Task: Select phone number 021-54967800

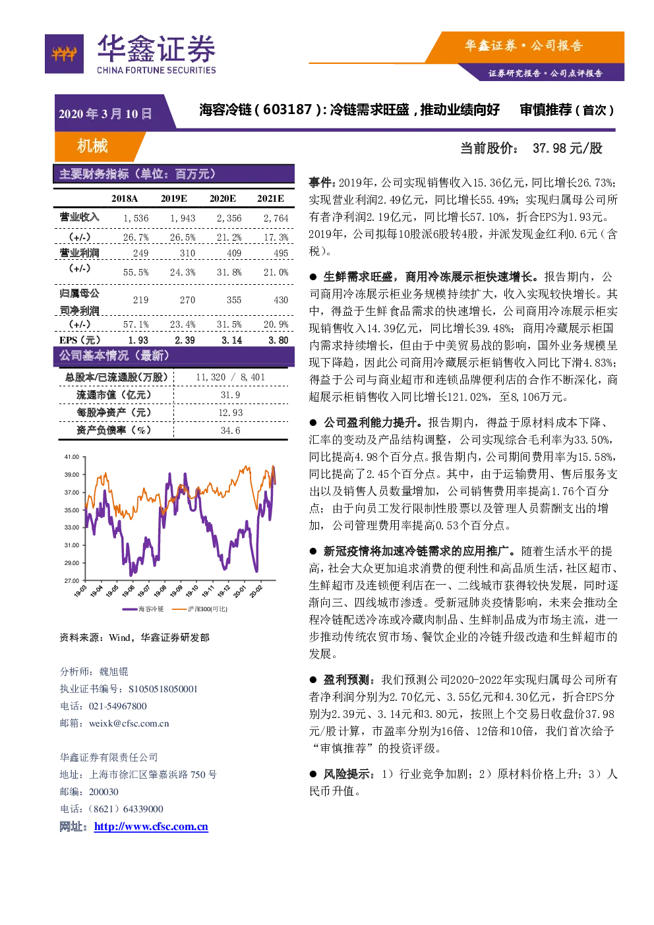Action: (118, 706)
